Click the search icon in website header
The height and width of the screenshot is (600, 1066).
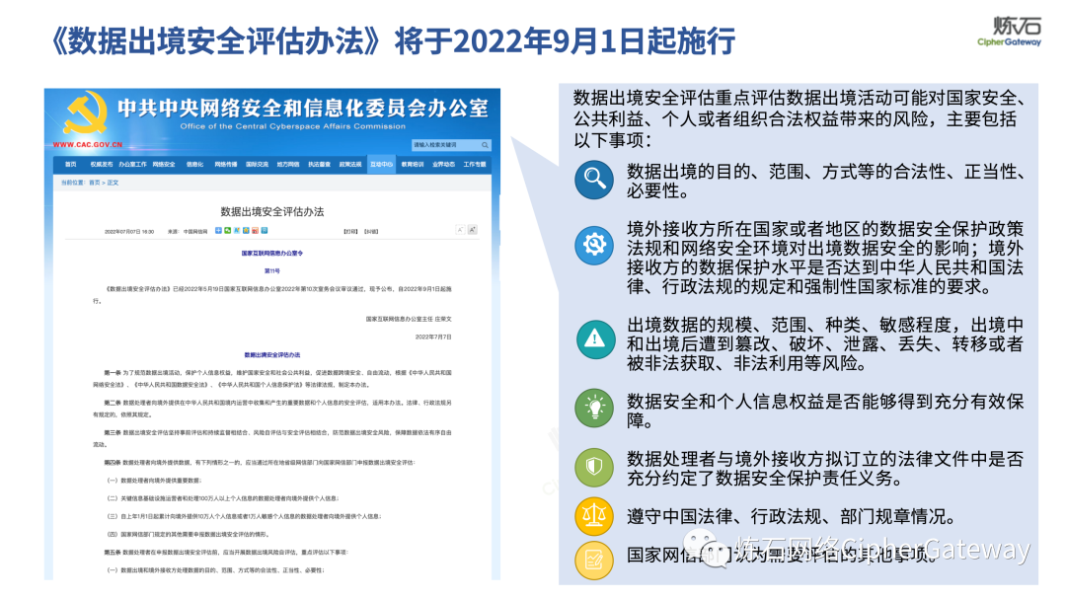click(485, 145)
